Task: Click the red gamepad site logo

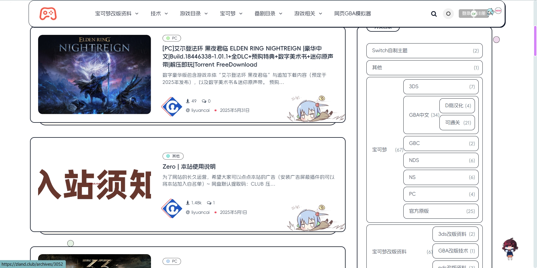Action: coord(48,14)
